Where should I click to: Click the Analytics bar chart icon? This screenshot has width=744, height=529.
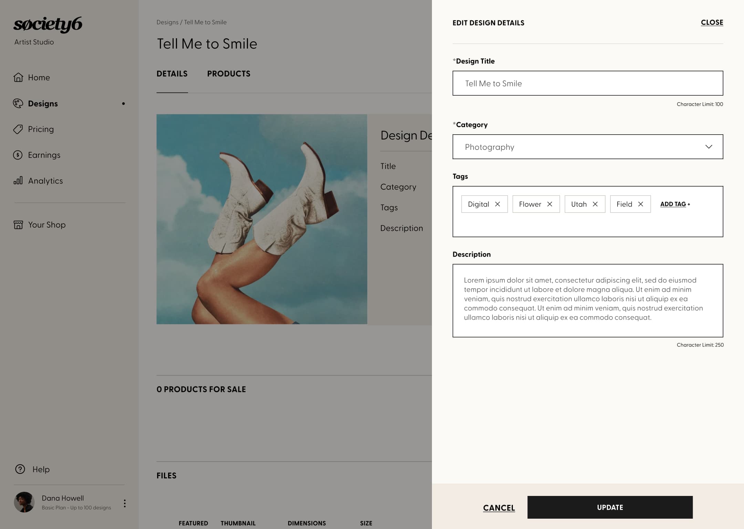pos(18,180)
